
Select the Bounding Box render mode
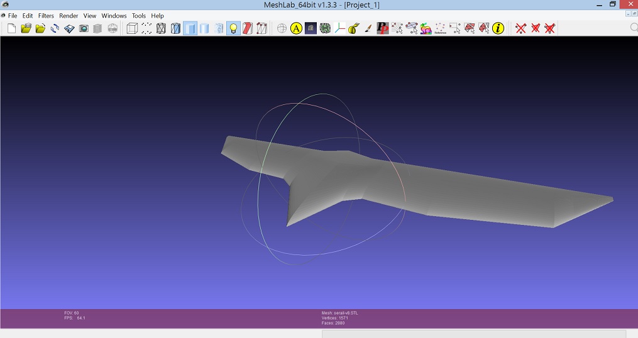132,28
